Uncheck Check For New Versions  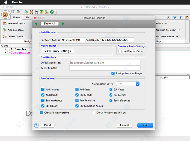click(x=42, y=113)
